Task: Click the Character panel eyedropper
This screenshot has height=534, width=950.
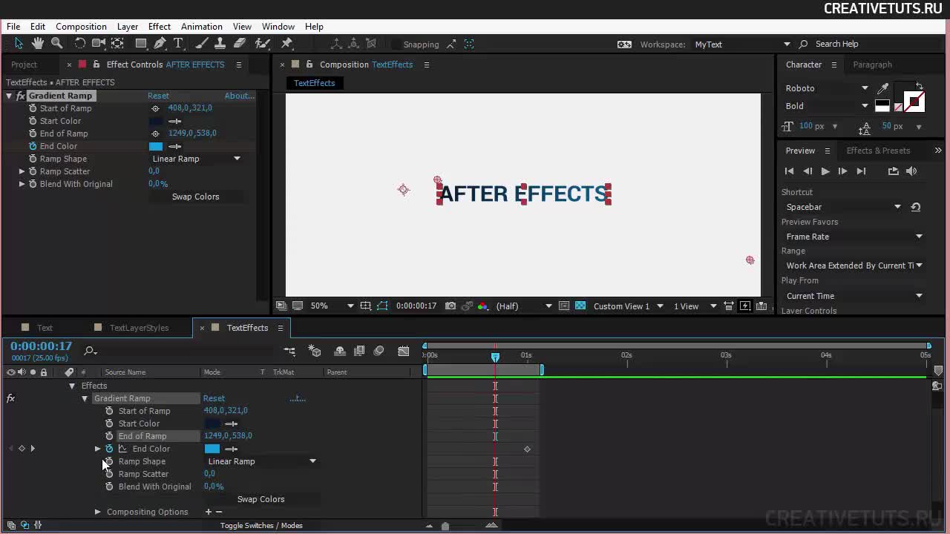Action: tap(883, 88)
